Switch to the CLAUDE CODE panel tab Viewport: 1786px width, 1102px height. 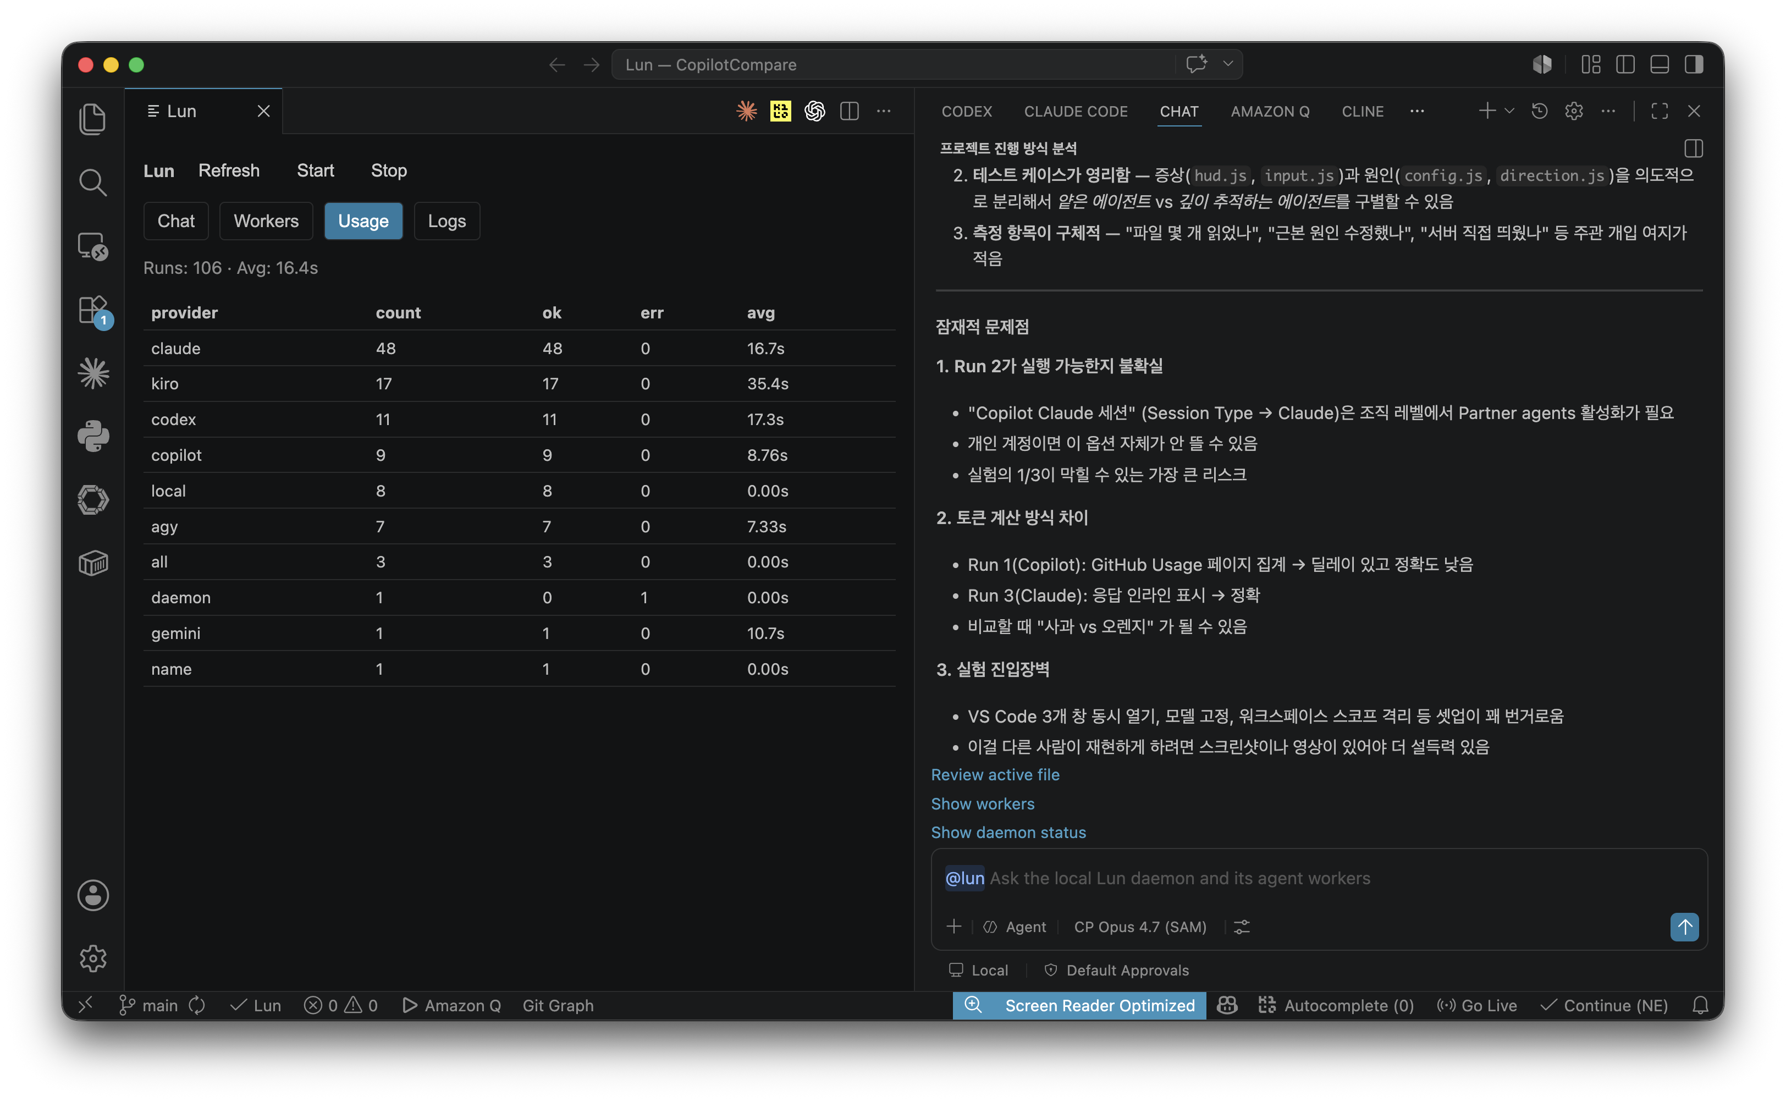(x=1076, y=112)
